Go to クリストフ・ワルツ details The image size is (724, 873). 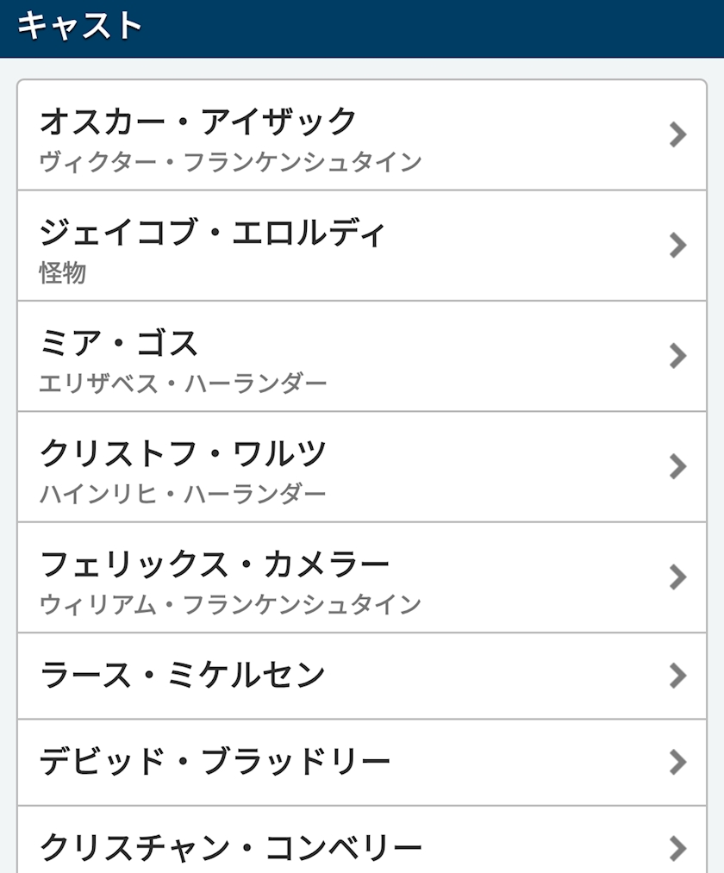pyautogui.click(x=184, y=453)
